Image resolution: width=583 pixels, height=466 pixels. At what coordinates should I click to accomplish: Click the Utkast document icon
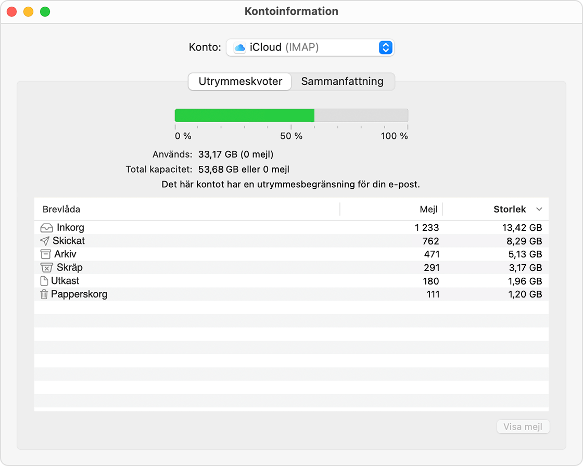(x=44, y=281)
